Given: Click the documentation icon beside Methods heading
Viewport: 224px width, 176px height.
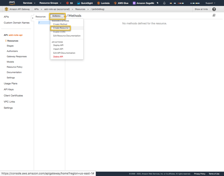Looking at the screenshot, I should (x=214, y=15).
